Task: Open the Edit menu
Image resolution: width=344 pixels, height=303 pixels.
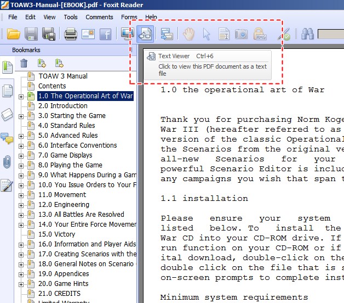Action: pos(30,17)
